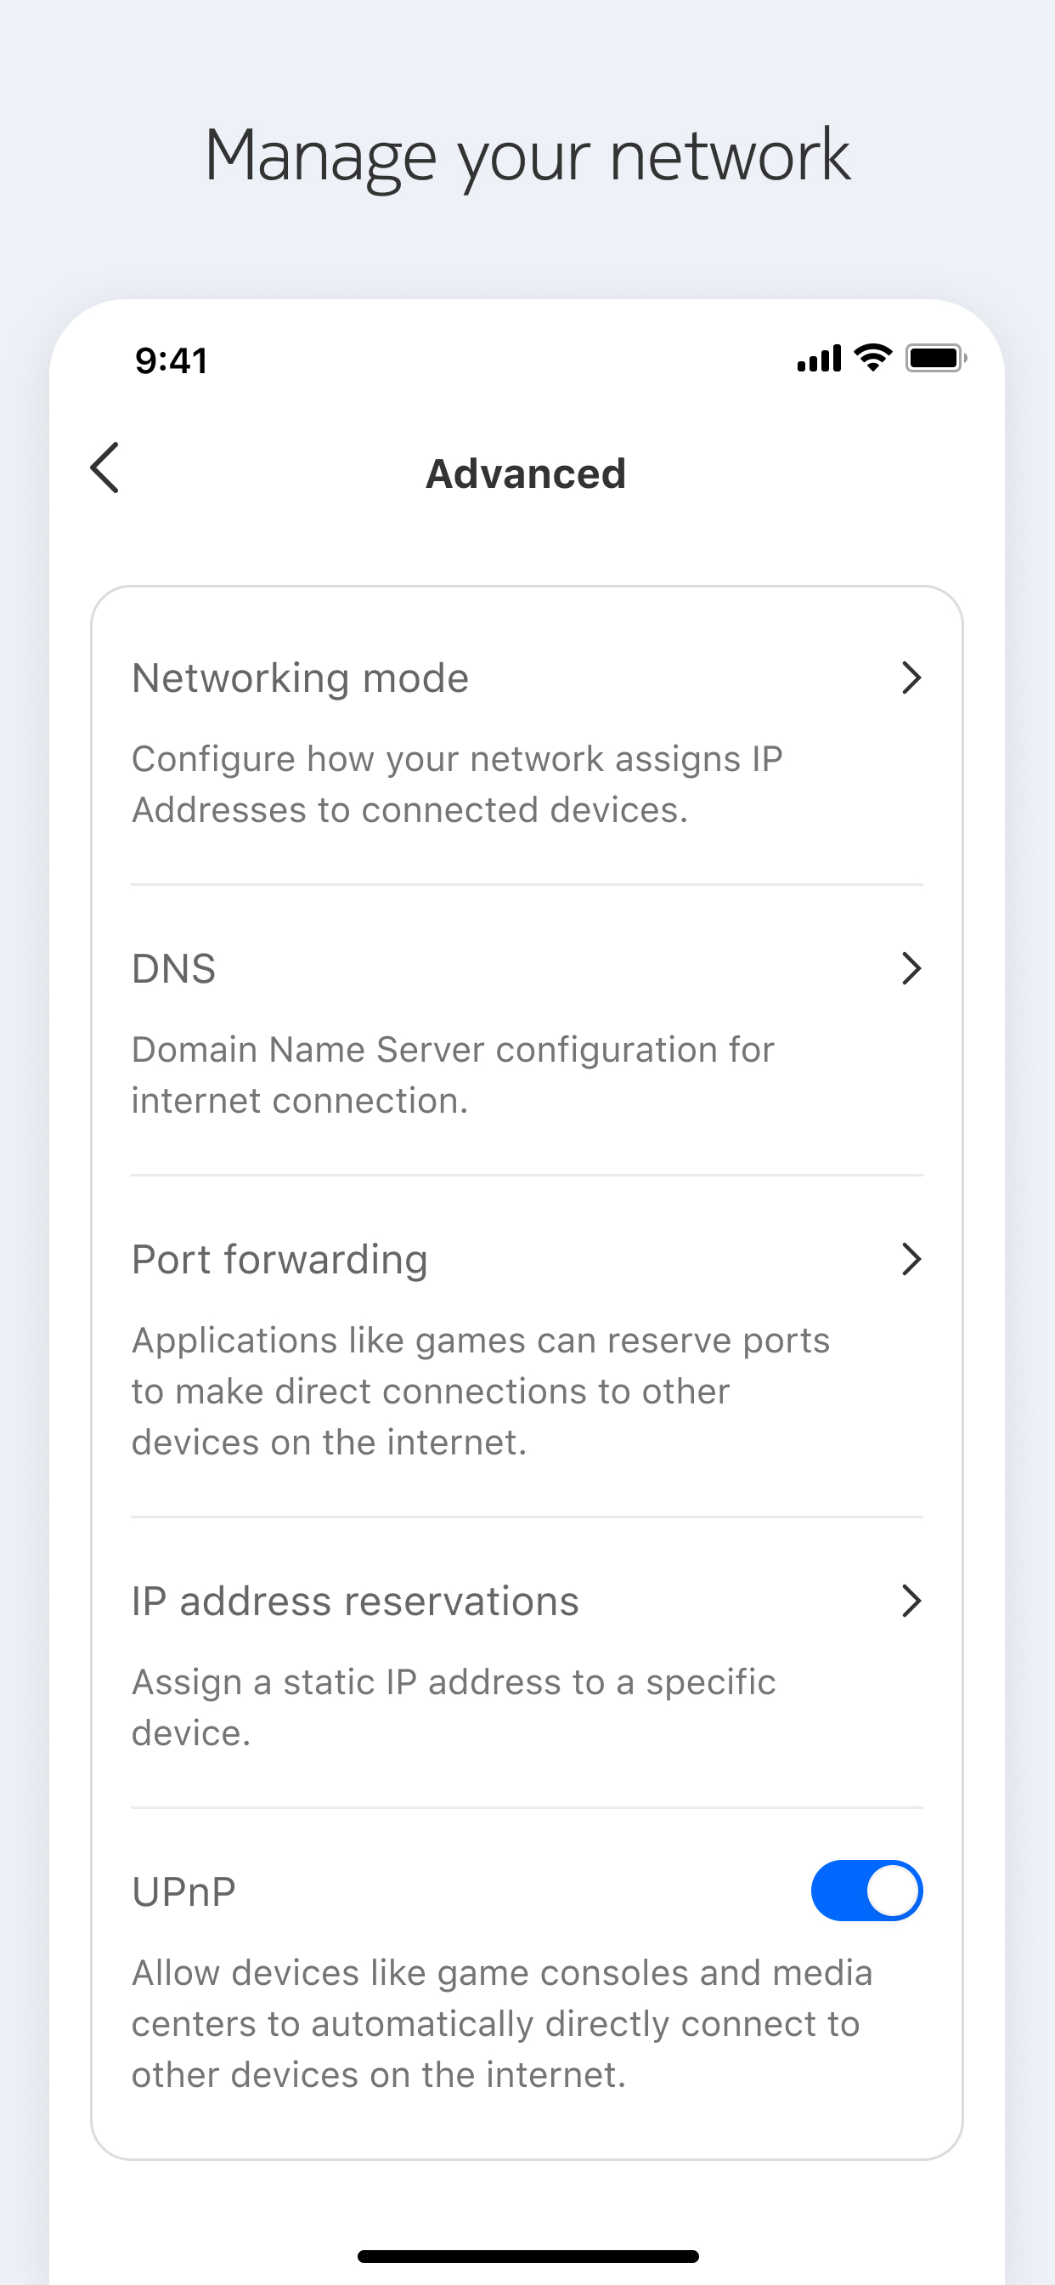
Task: Tap the Advanced page title
Action: [x=526, y=473]
